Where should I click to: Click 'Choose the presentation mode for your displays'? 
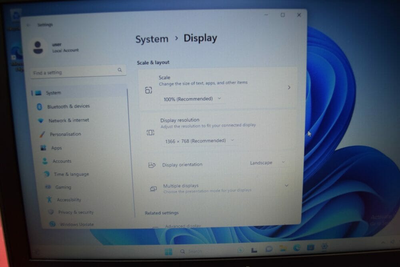(x=207, y=191)
